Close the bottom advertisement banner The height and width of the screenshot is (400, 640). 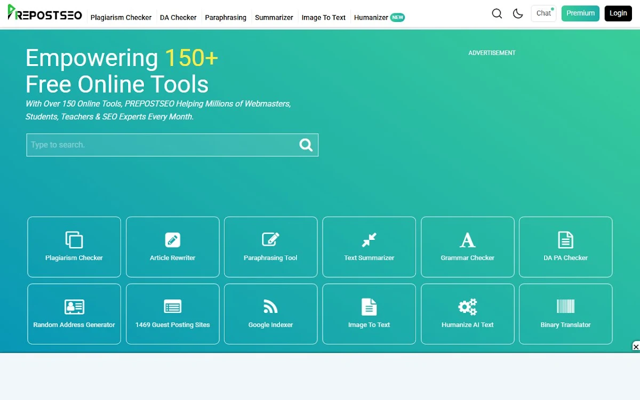pos(636,347)
